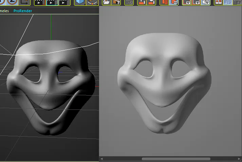Click the orange icon with circle and down arrow

tap(151, 2)
